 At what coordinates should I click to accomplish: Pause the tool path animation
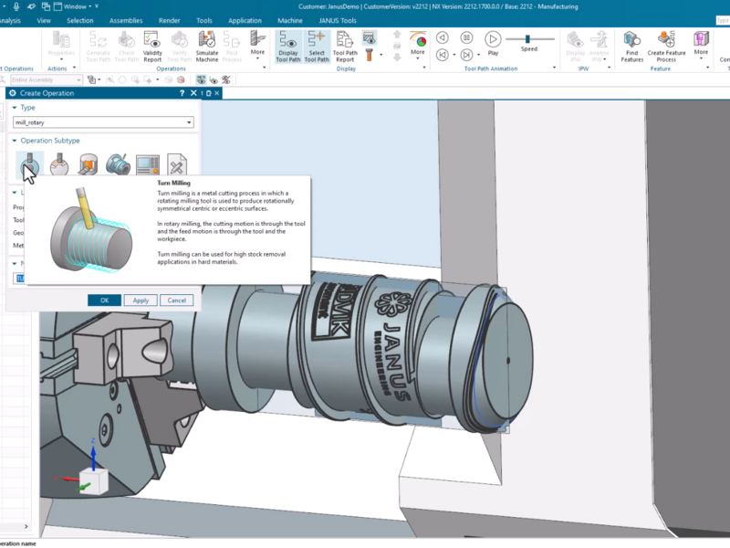(x=466, y=37)
